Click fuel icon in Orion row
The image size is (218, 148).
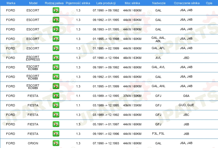pyautogui.click(x=56, y=143)
